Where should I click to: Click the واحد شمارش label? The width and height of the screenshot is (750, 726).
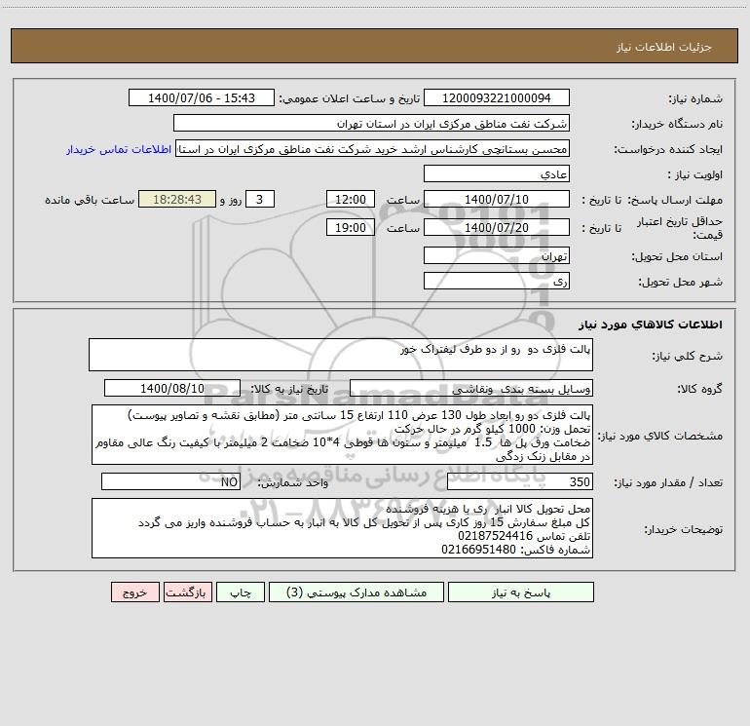click(x=293, y=483)
